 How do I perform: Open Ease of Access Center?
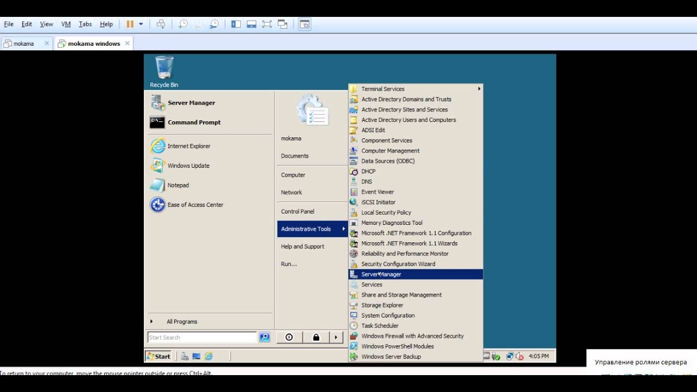click(x=210, y=205)
